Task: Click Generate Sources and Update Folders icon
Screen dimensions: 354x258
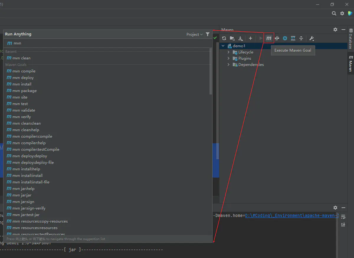Action: click(232, 38)
